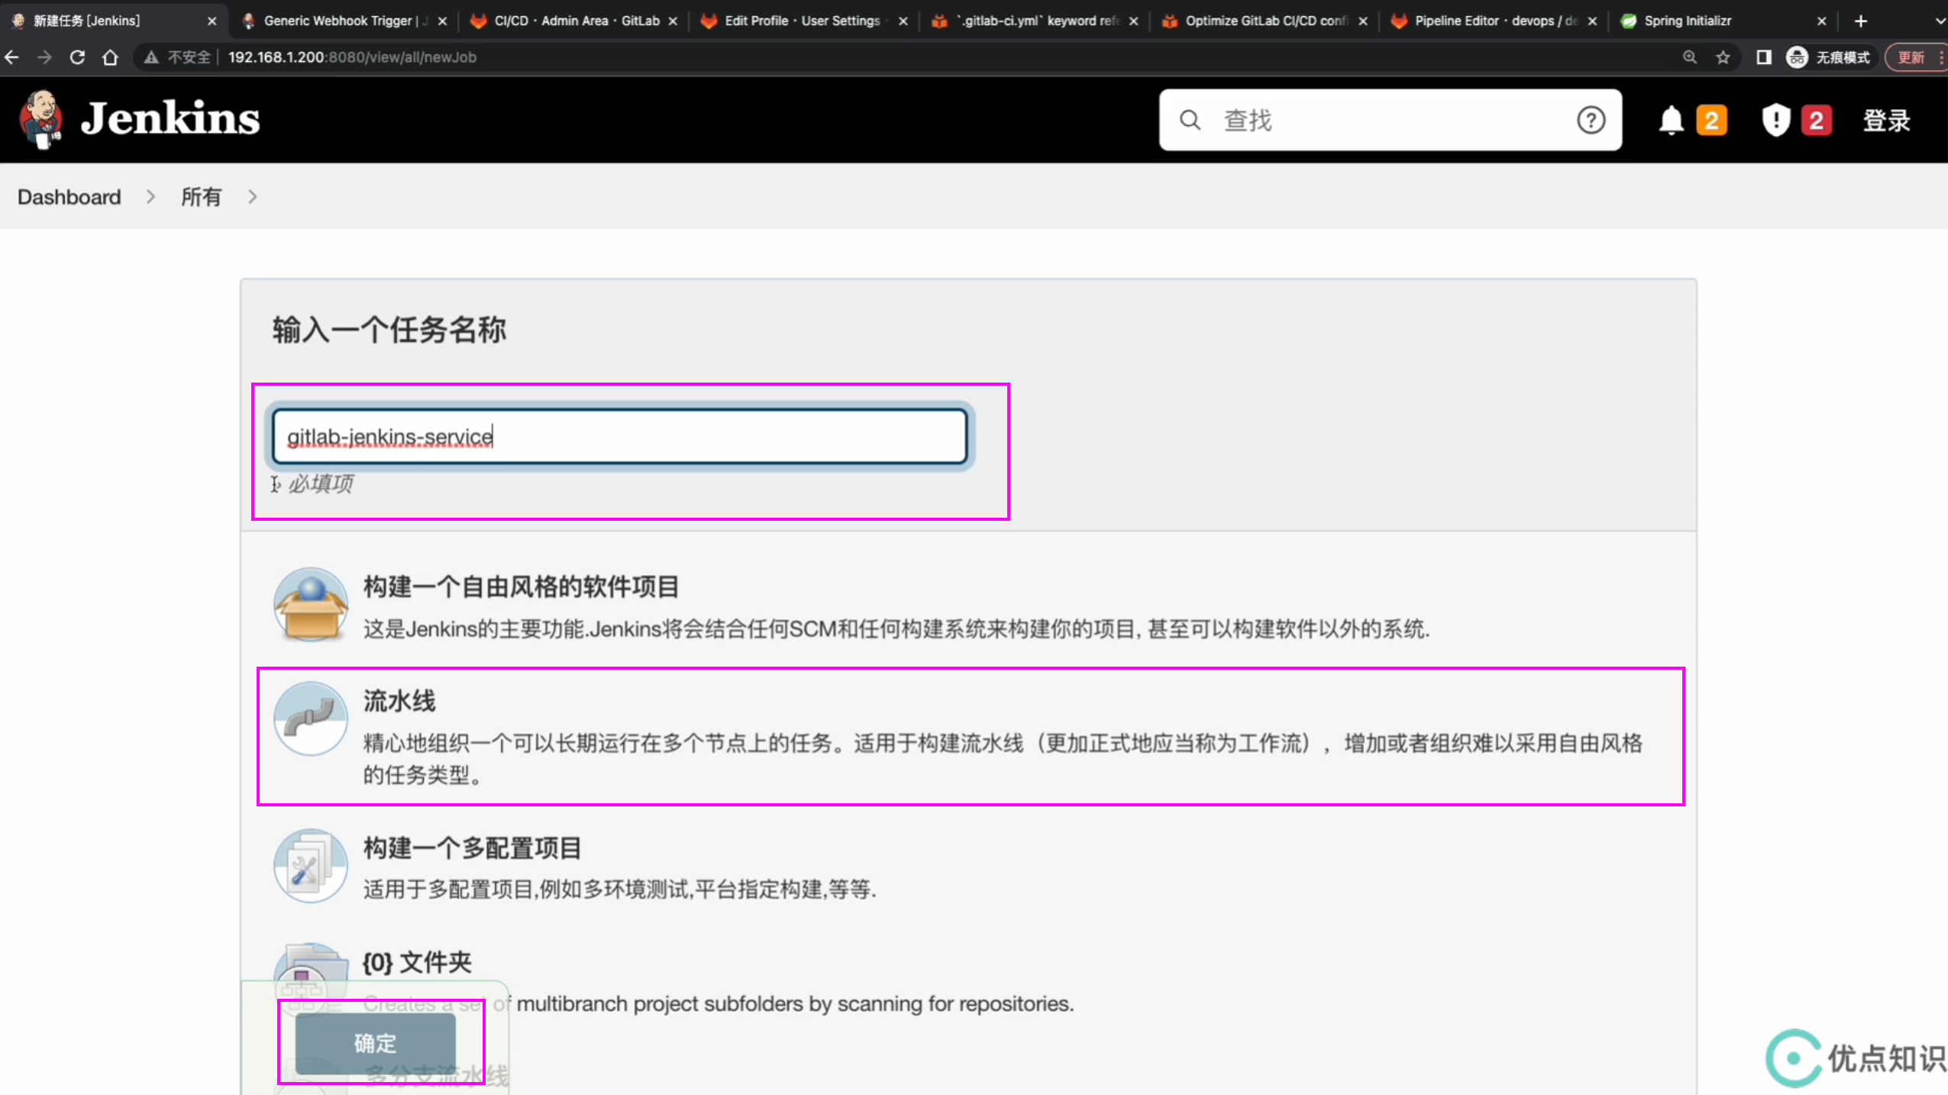
Task: Click the incognito mode profile icon
Action: coord(1797,57)
